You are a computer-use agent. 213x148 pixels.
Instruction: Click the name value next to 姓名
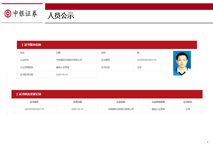pyautogui.click(x=58, y=53)
